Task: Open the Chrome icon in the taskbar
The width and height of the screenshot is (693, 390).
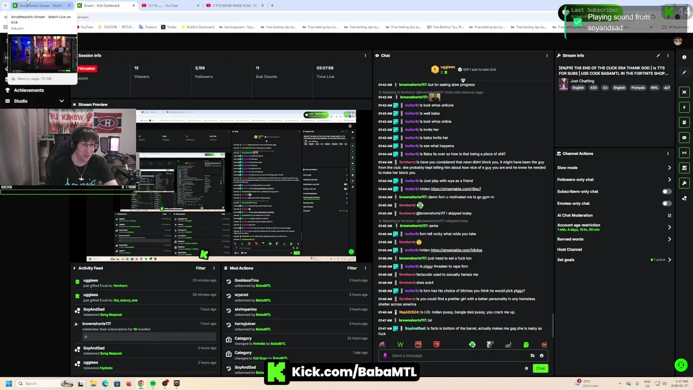Action: 141,383
